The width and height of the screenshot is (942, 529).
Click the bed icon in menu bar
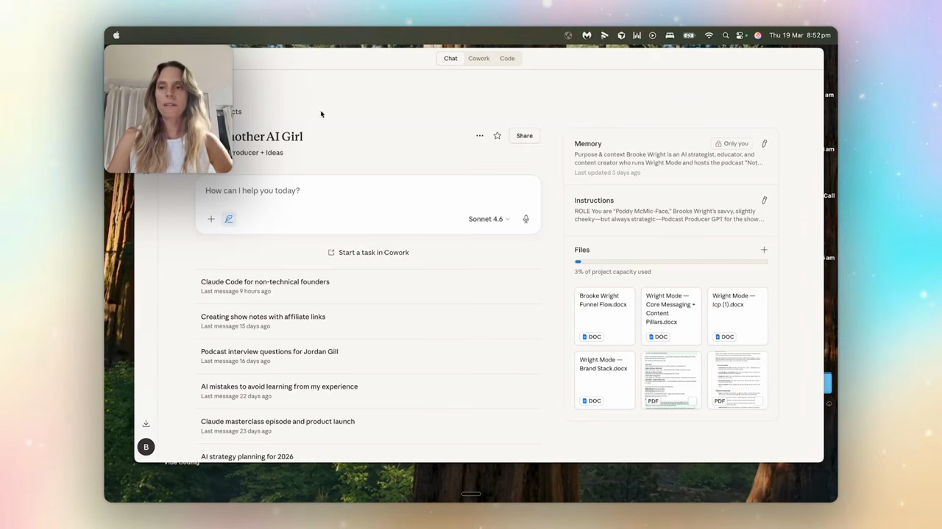[670, 35]
